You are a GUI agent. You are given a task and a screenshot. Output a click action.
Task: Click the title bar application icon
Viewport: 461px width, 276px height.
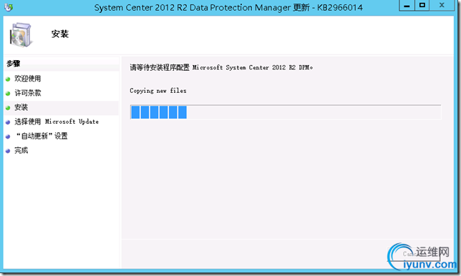tap(9, 7)
